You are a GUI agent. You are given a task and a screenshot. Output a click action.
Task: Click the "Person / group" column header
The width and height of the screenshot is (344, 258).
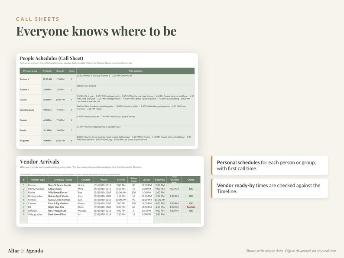30,71
